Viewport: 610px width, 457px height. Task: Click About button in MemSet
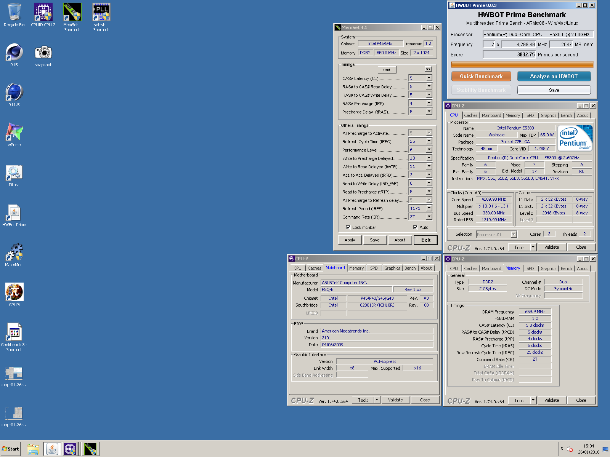click(x=400, y=240)
